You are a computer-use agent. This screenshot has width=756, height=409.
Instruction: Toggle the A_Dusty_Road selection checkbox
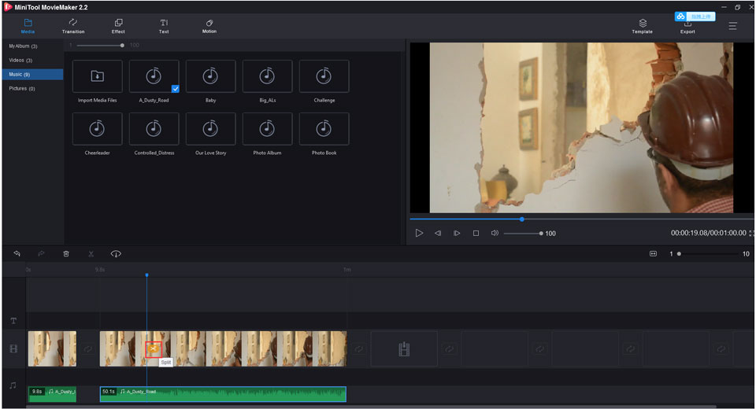(x=175, y=89)
